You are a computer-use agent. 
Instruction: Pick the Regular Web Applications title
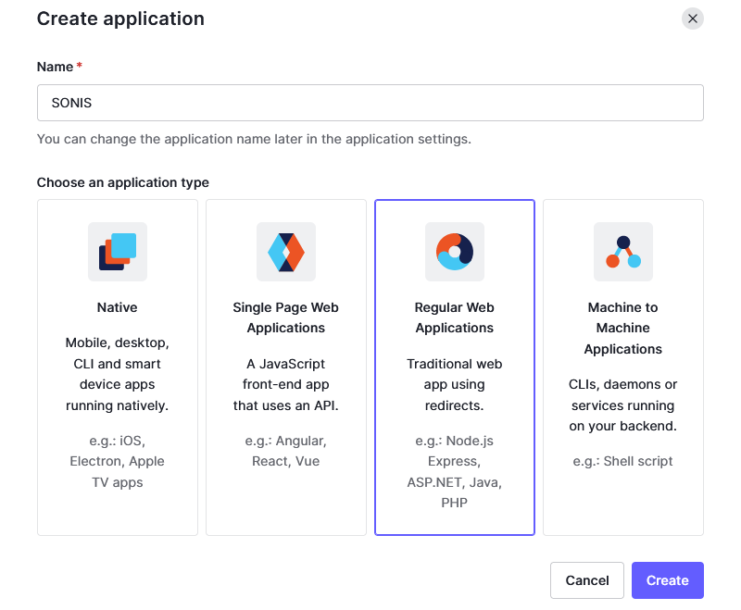pyautogui.click(x=455, y=317)
